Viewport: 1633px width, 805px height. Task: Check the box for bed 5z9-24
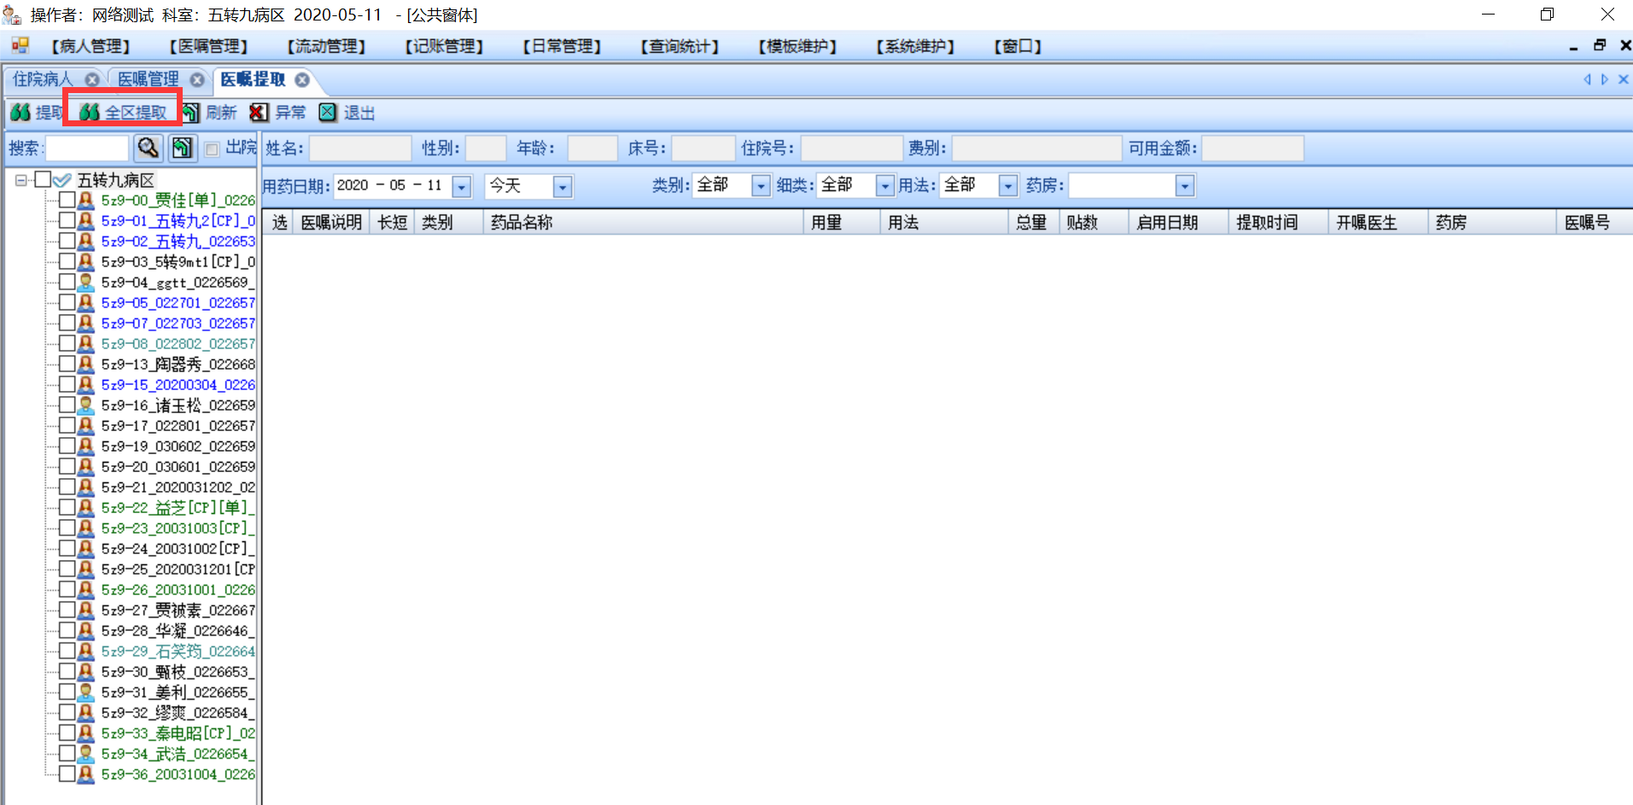pos(67,549)
